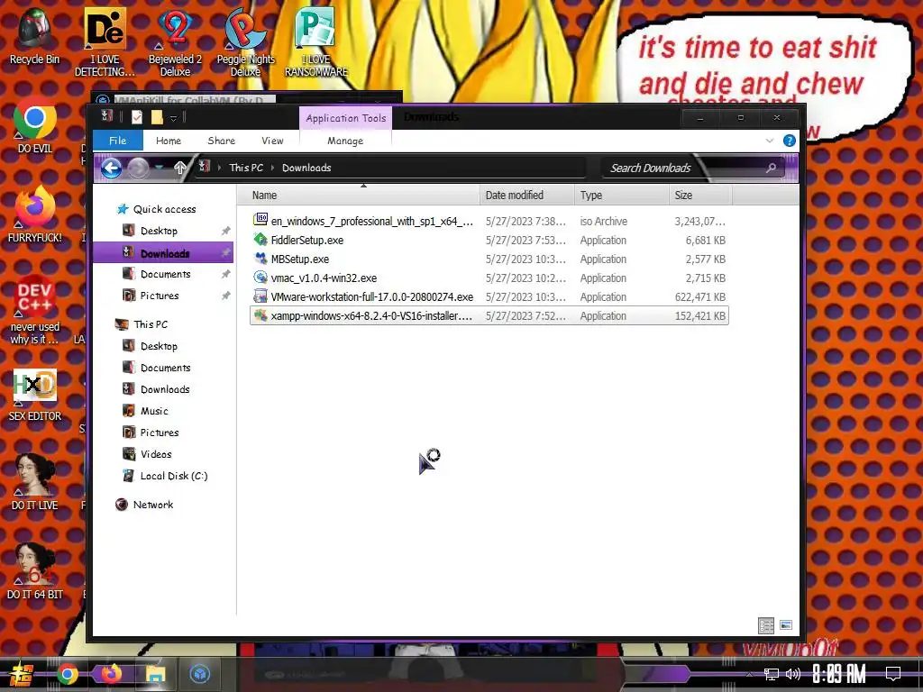Open network status tray icon

772,674
